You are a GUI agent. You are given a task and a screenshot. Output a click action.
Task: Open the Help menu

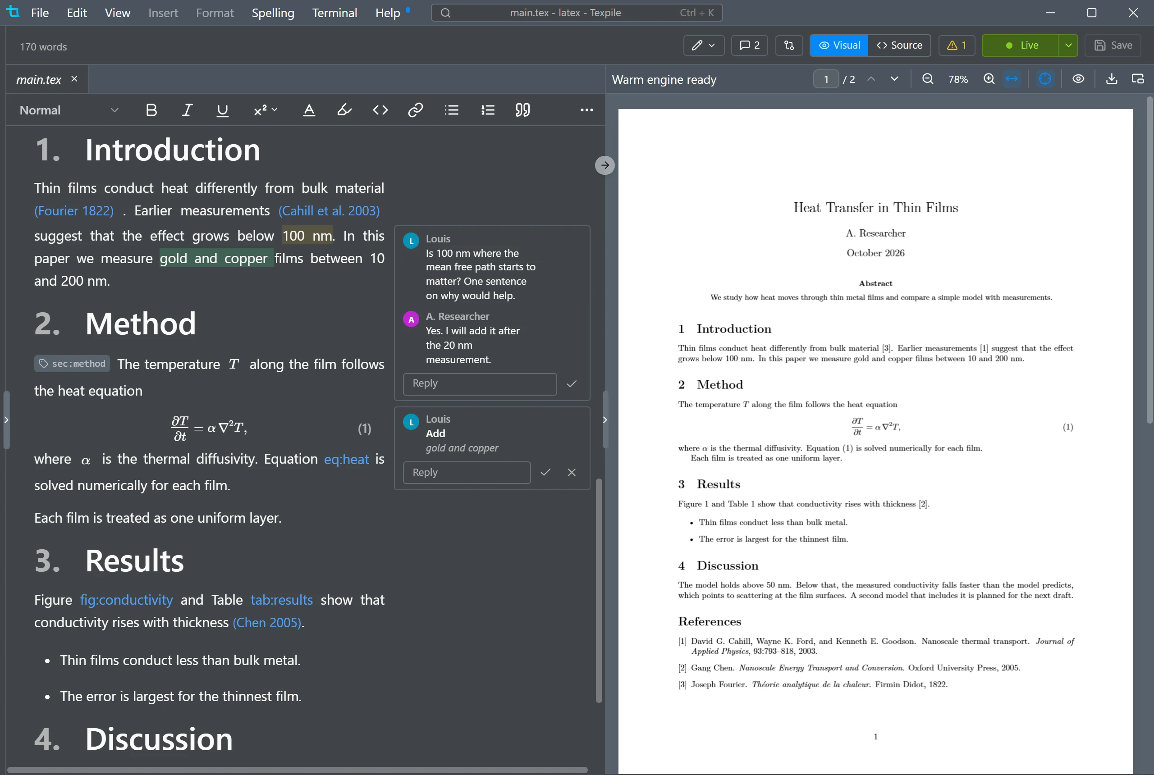388,13
